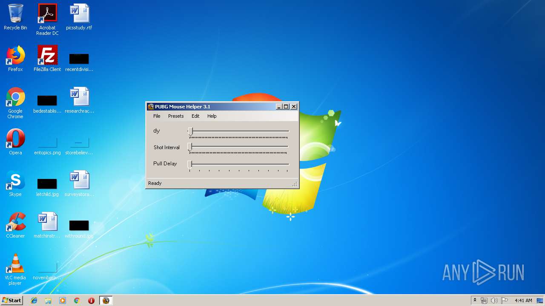Screen dimensions: 545x306
Task: Select the Opera desktop shortcut
Action: coord(15,142)
